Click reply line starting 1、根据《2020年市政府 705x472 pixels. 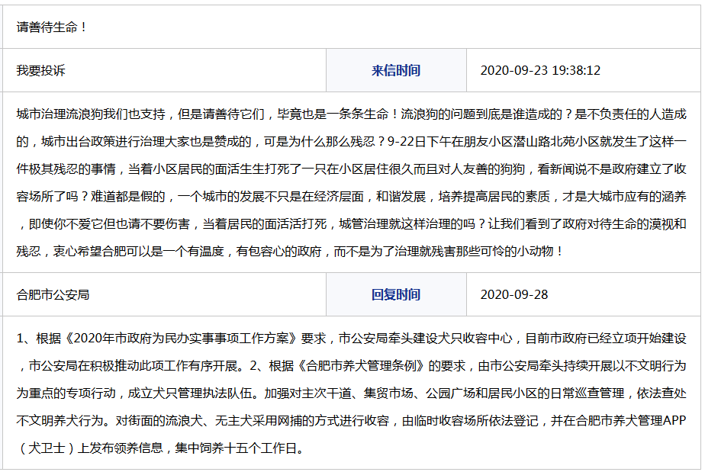tap(351, 338)
